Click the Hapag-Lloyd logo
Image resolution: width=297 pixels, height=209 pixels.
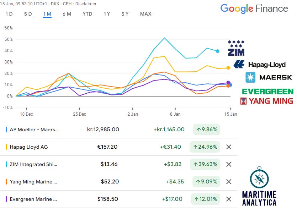[x=260, y=65]
